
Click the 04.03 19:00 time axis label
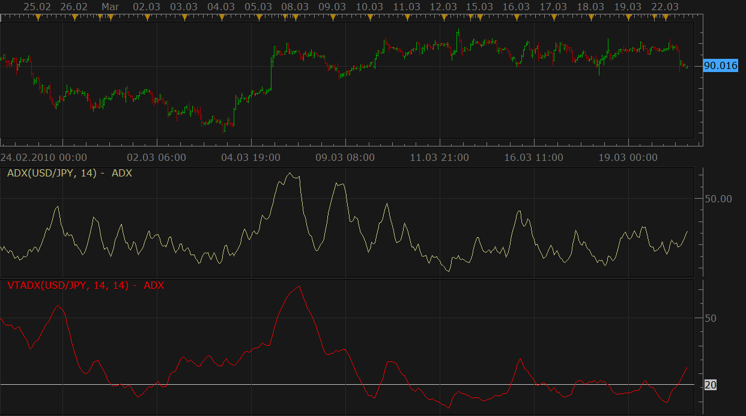coord(250,157)
